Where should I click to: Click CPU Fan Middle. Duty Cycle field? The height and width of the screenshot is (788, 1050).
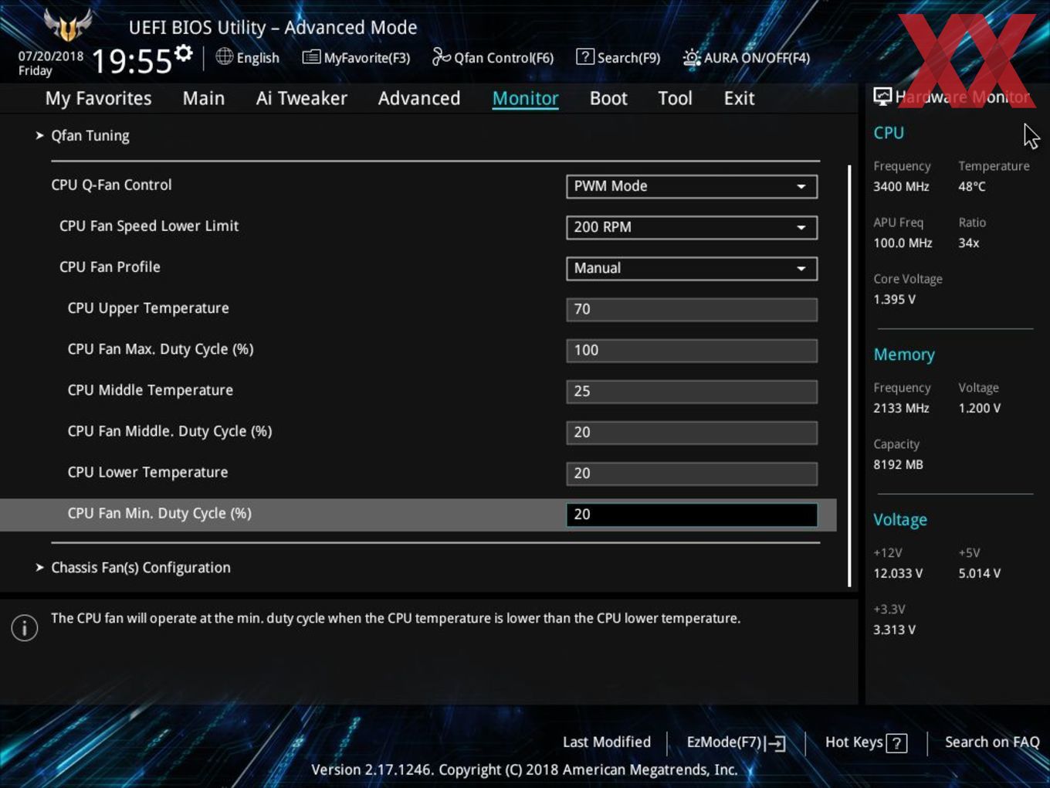coord(692,432)
